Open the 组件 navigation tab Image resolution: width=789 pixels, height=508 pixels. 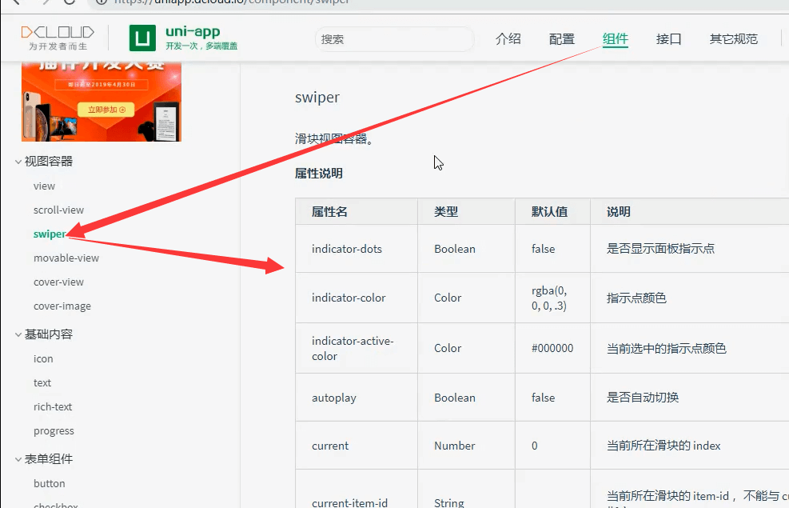[616, 38]
